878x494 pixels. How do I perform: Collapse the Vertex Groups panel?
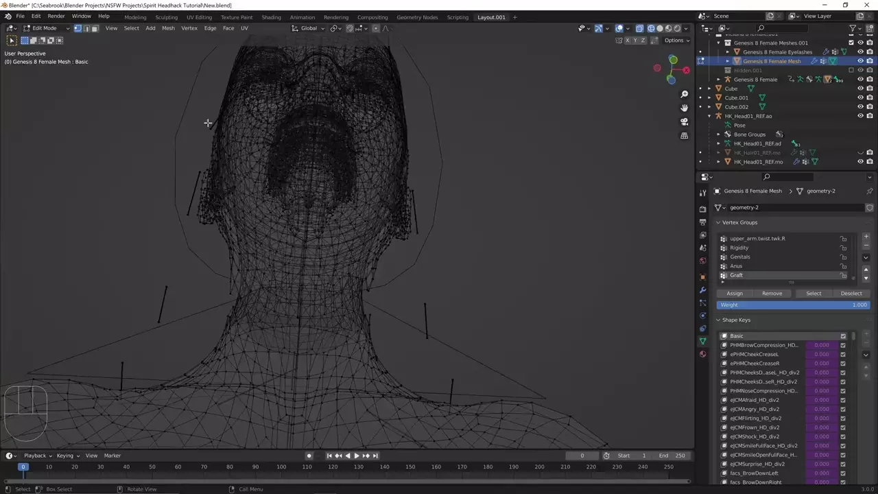[718, 222]
